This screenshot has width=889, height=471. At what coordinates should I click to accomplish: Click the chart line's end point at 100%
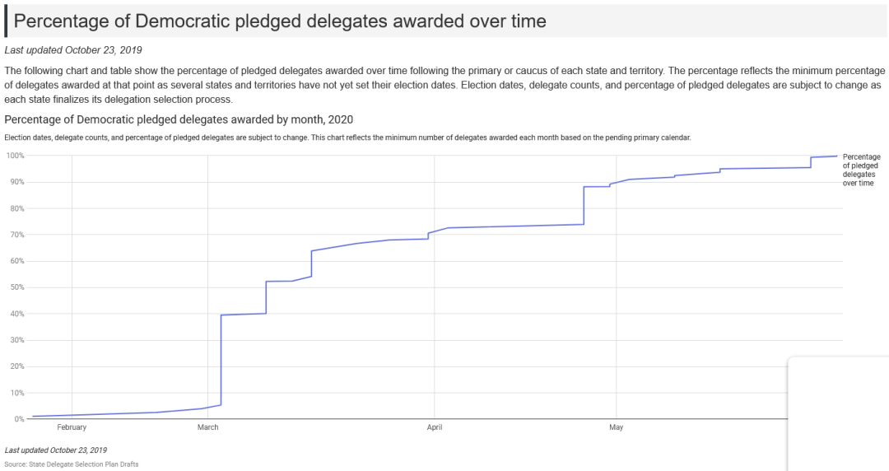[x=837, y=156]
